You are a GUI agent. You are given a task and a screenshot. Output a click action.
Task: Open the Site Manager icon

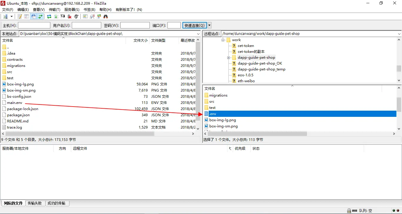pos(5,16)
